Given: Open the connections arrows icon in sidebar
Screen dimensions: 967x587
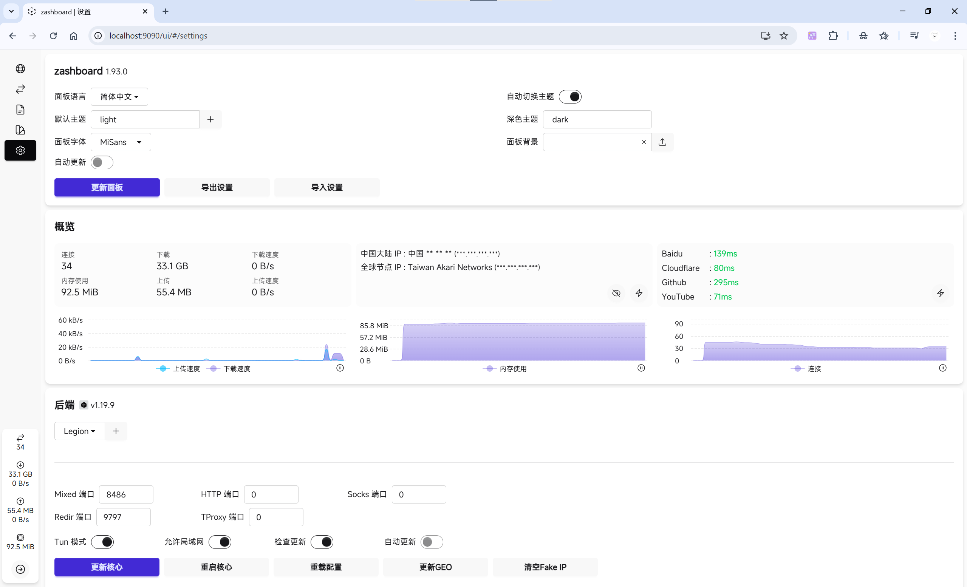Looking at the screenshot, I should (x=20, y=89).
